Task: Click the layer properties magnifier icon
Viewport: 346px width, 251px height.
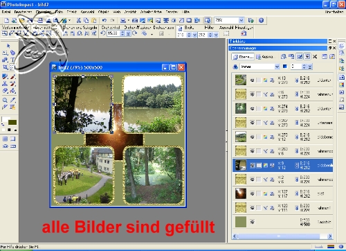Action: 284,56
